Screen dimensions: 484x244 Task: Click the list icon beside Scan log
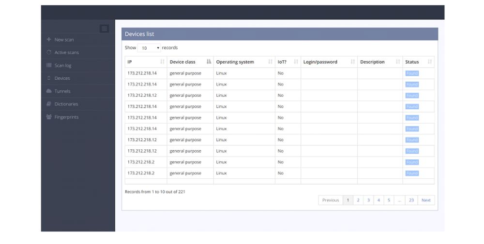coord(49,65)
